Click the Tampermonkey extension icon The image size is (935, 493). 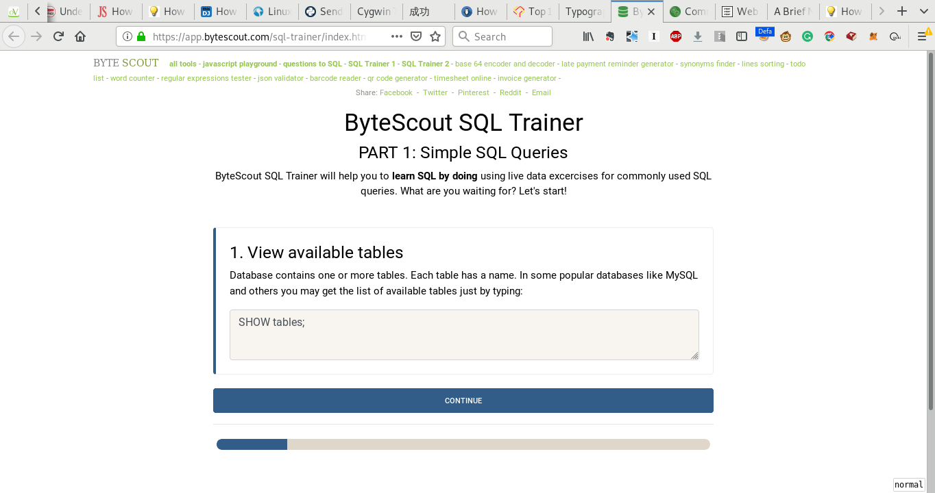tap(785, 36)
